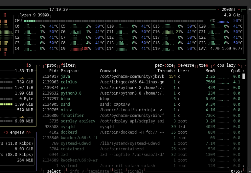
Task: Switch to next network interface with 'n' arrow
Action: [29, 132]
